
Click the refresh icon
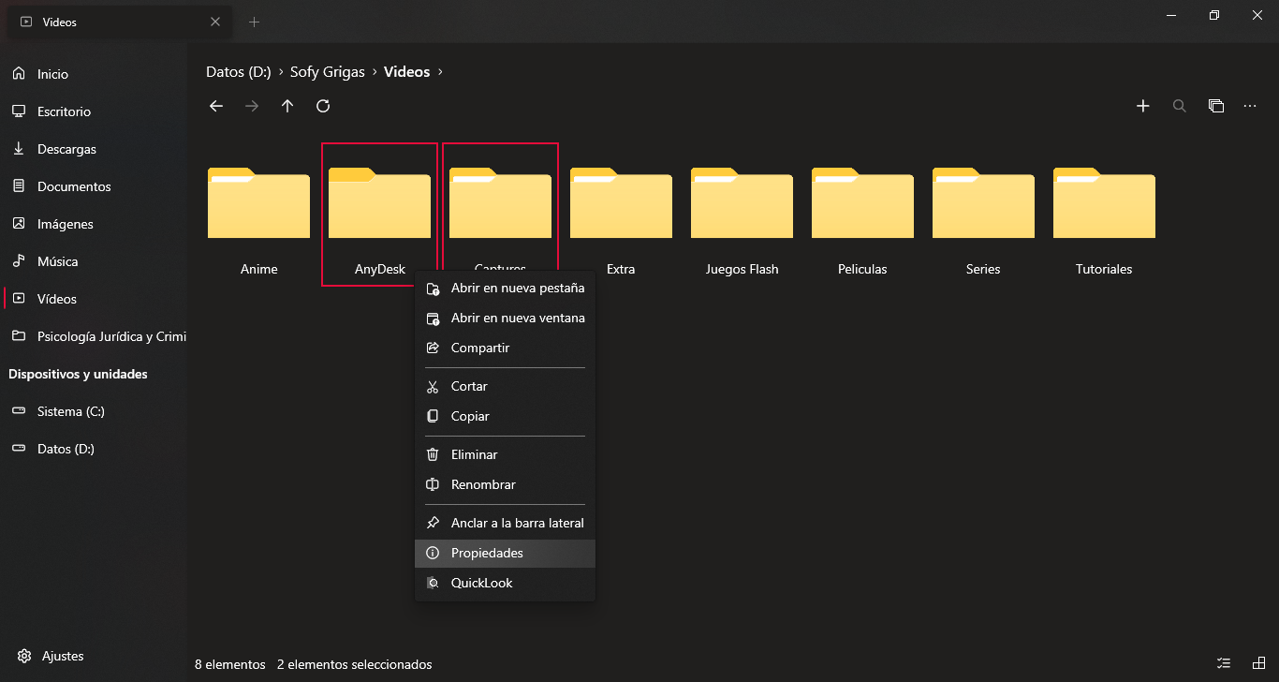point(323,106)
